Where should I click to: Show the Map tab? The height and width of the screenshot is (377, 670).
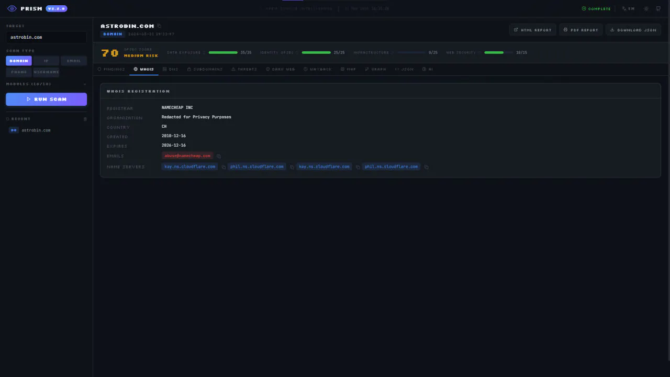tap(349, 69)
